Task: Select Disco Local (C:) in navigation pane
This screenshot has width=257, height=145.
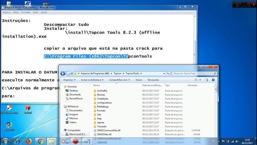Action: 77,134
